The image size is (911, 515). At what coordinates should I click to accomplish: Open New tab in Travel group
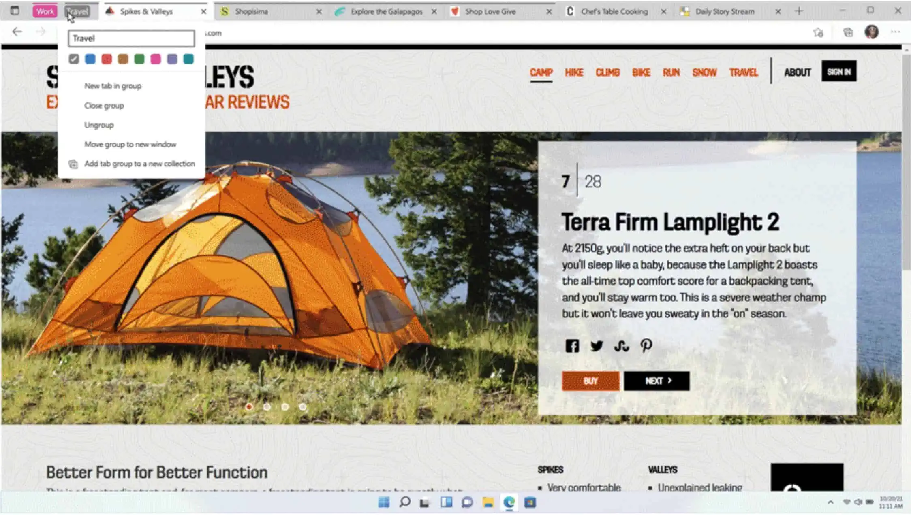pos(113,85)
